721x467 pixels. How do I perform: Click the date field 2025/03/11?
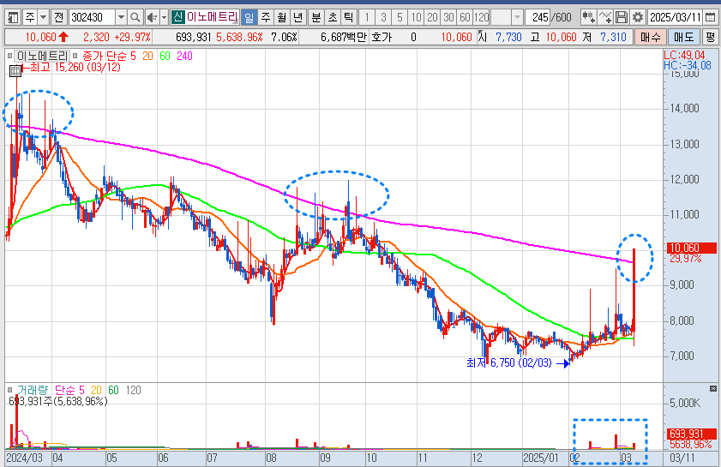pos(675,18)
